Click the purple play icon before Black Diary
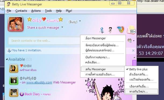This screenshot has height=100, width=164. (22, 94)
